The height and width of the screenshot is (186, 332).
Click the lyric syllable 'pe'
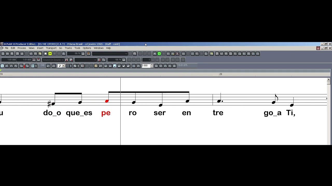coord(106,113)
